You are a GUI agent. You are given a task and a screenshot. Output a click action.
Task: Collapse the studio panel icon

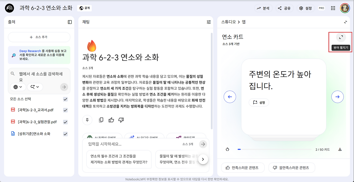(345, 22)
